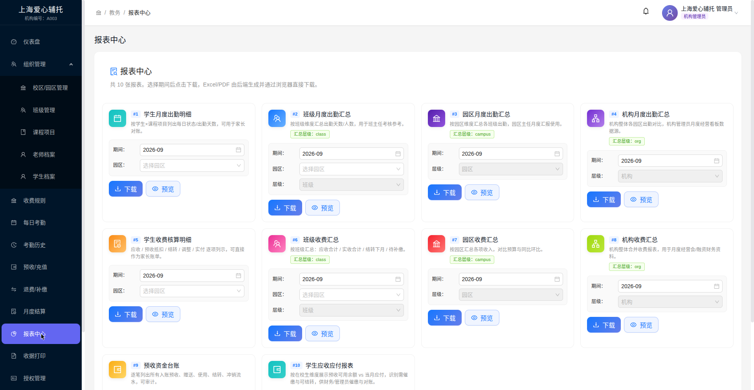
Task: Preview the 机构收费汇总 report
Action: pos(641,325)
